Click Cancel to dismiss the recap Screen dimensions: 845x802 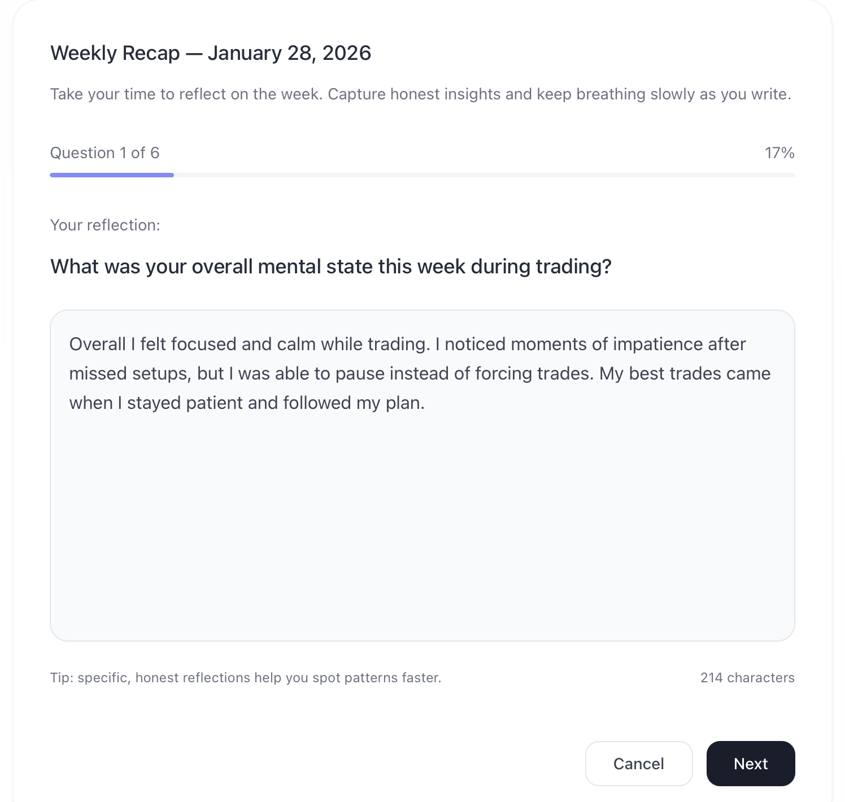coord(638,764)
